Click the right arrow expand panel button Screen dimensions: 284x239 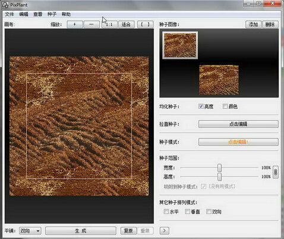pos(165,231)
